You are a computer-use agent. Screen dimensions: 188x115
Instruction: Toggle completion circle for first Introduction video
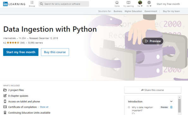tap(129, 107)
